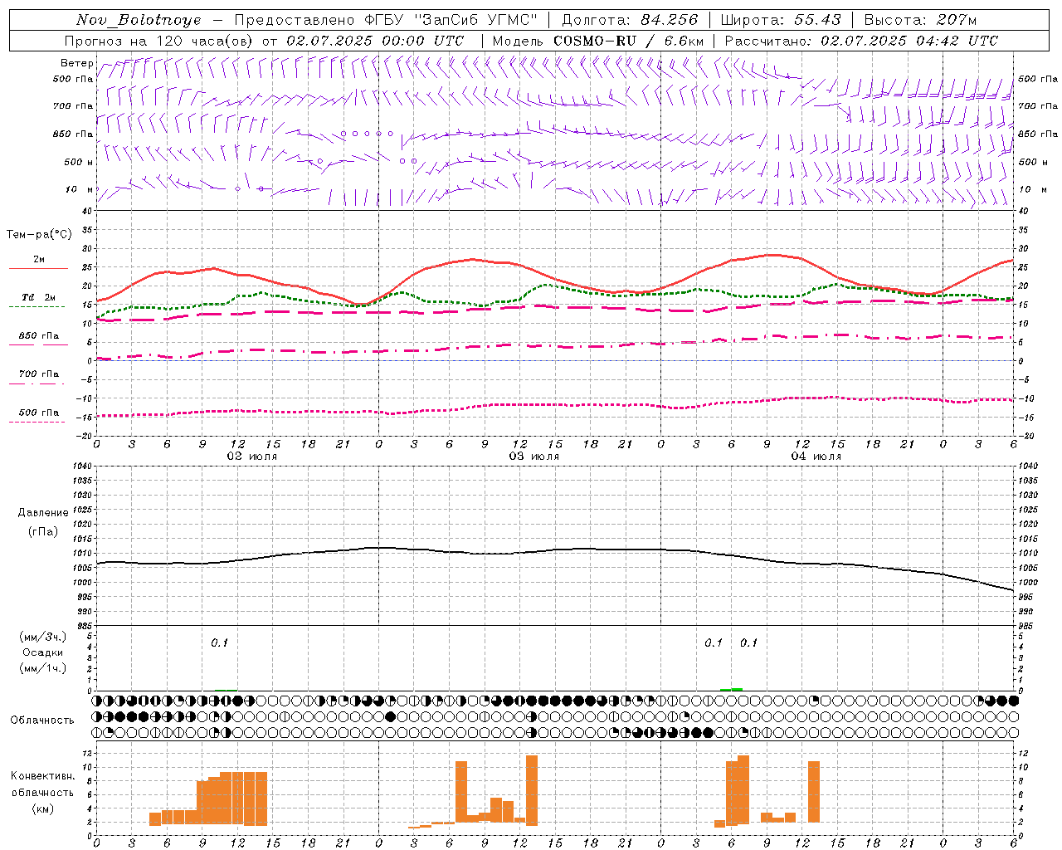This screenshot has width=1062, height=850.
Task: Click the 10 м wind level label on left
Action: click(79, 189)
